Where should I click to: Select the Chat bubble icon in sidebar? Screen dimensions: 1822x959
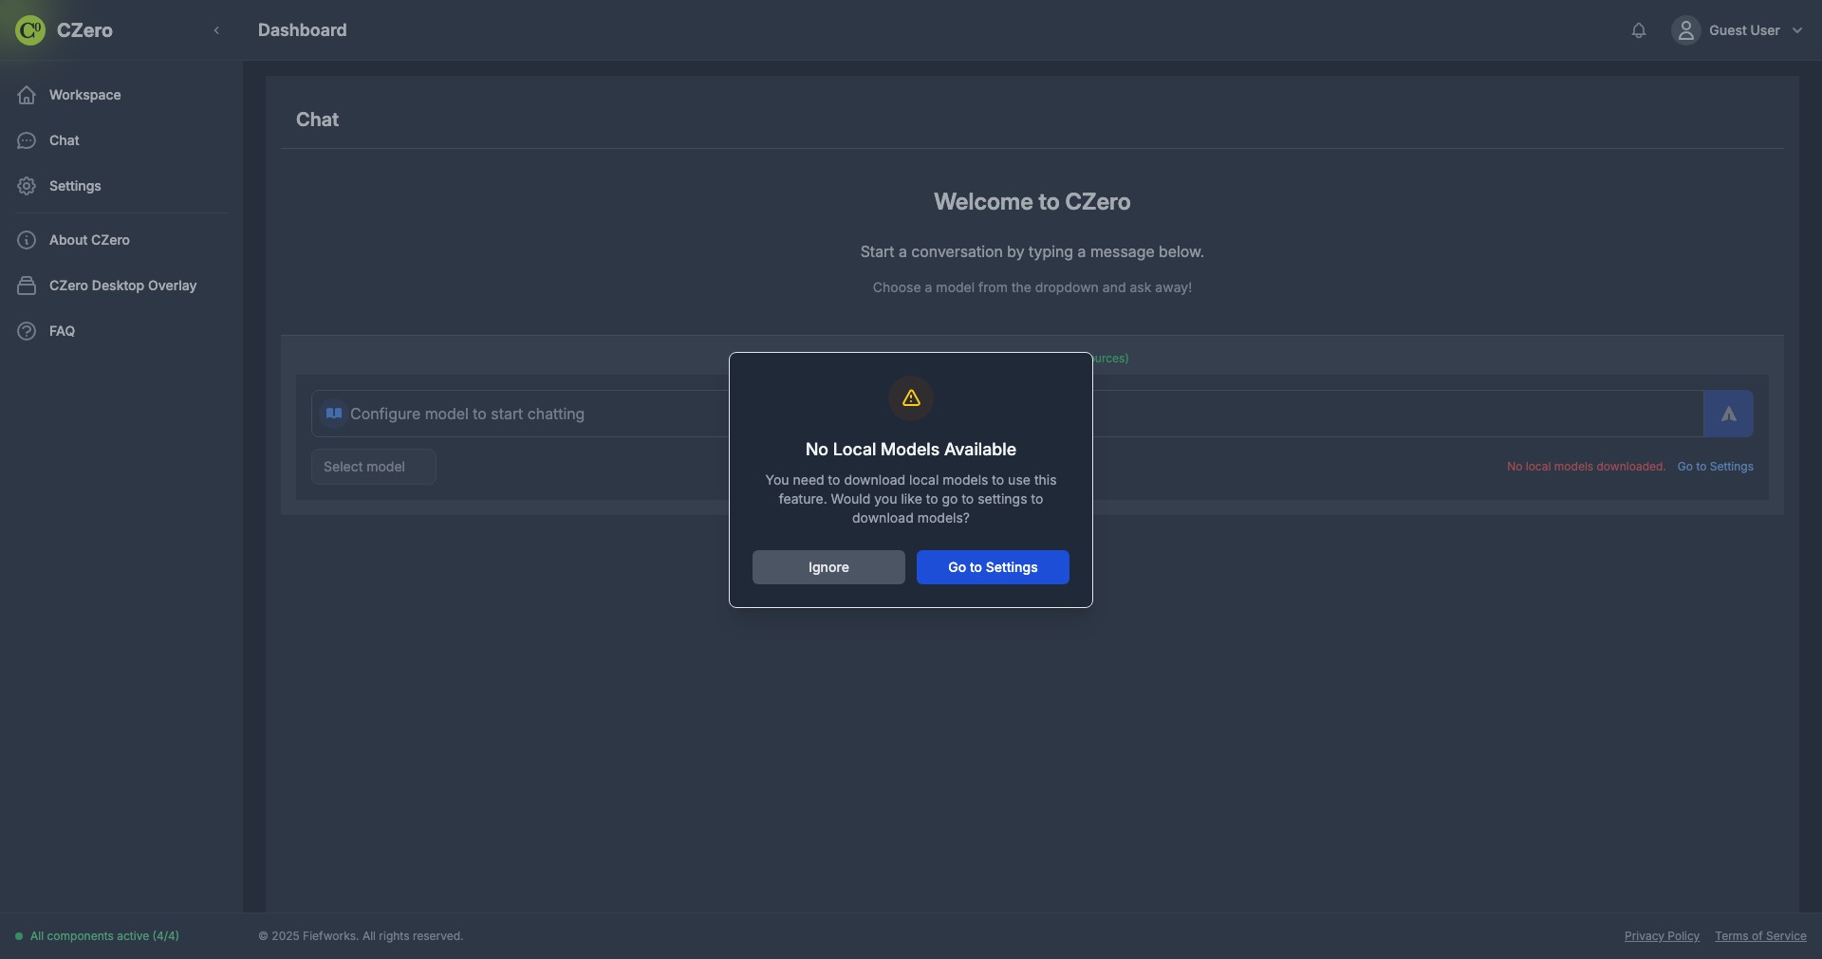(x=27, y=140)
